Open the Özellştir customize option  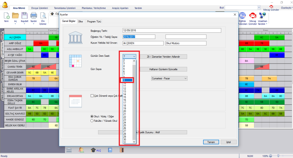click(287, 8)
